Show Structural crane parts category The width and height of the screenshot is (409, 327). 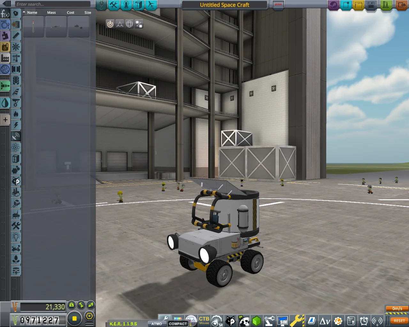[x=16, y=58]
